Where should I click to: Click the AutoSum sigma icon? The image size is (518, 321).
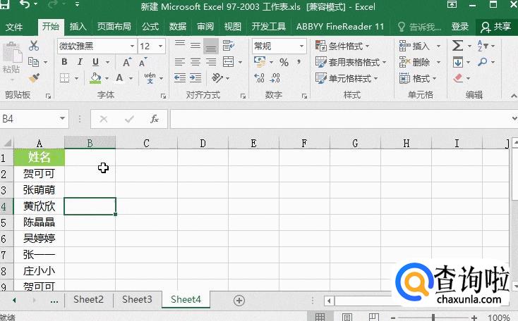coord(457,46)
